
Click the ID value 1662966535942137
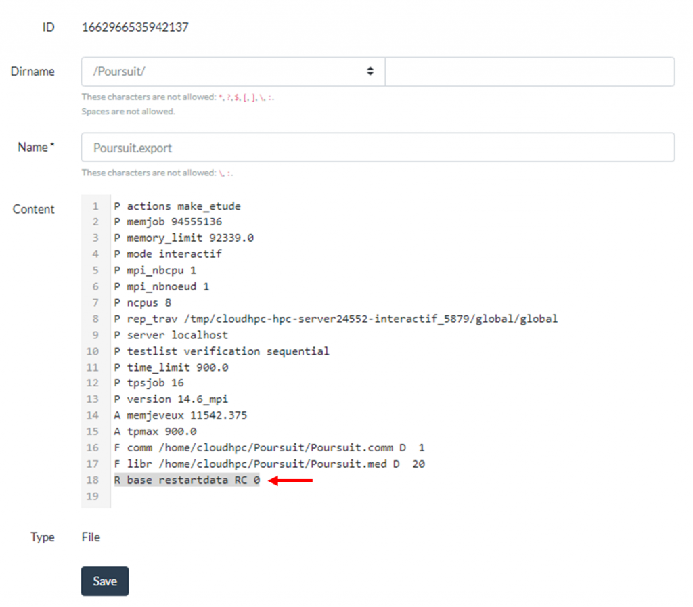135,27
